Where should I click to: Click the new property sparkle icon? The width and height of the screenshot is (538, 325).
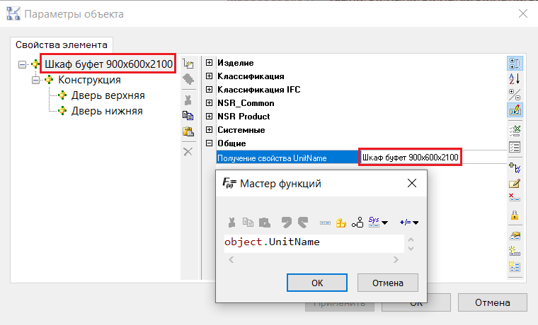515,252
